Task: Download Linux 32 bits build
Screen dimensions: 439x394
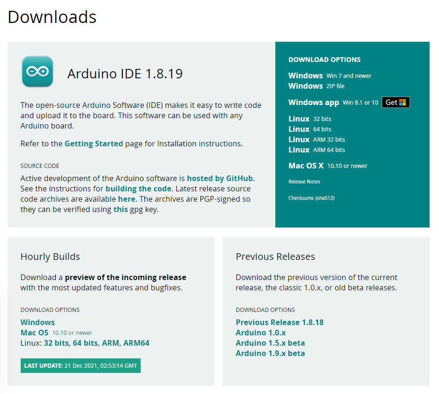Action: 310,119
